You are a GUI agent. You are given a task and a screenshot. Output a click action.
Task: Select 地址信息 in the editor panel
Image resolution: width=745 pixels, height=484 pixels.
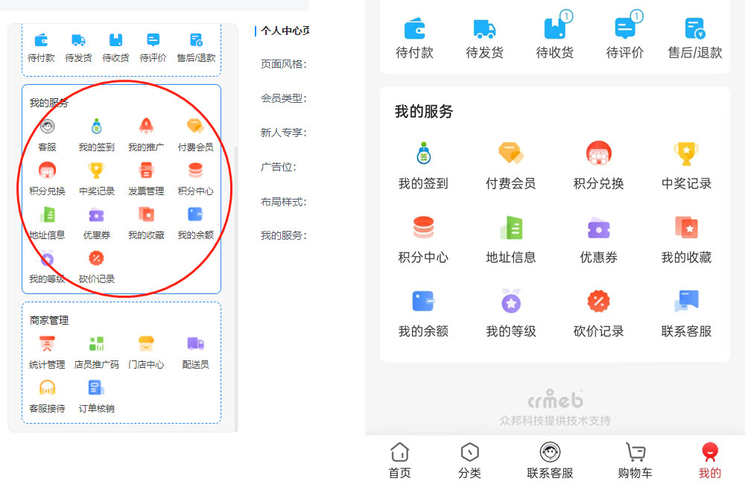pos(47,223)
